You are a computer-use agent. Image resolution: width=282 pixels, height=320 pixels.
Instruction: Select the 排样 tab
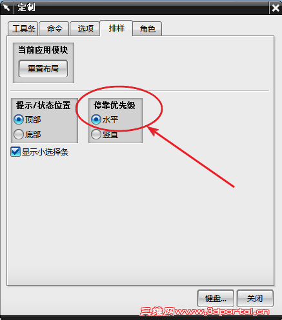(116, 28)
